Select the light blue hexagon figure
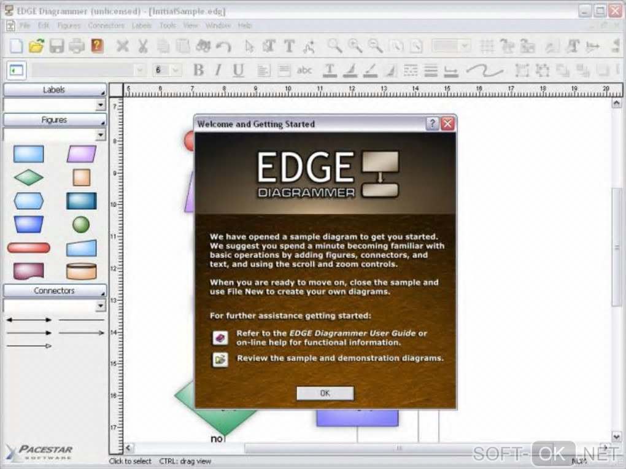 point(28,201)
